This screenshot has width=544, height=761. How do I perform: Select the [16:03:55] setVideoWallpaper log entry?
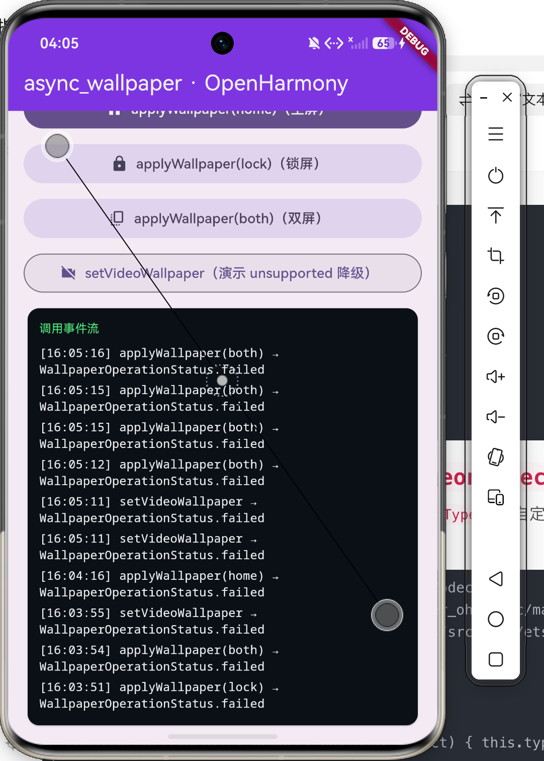pos(152,621)
